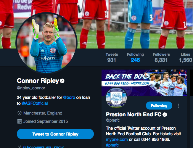The image size is (193, 148).
Task: Open the @boro mention link
Action: (x=69, y=97)
